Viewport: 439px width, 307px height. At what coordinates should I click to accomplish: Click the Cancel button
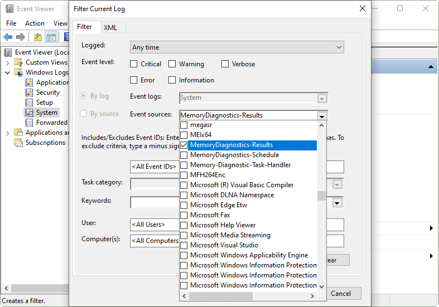[340, 294]
